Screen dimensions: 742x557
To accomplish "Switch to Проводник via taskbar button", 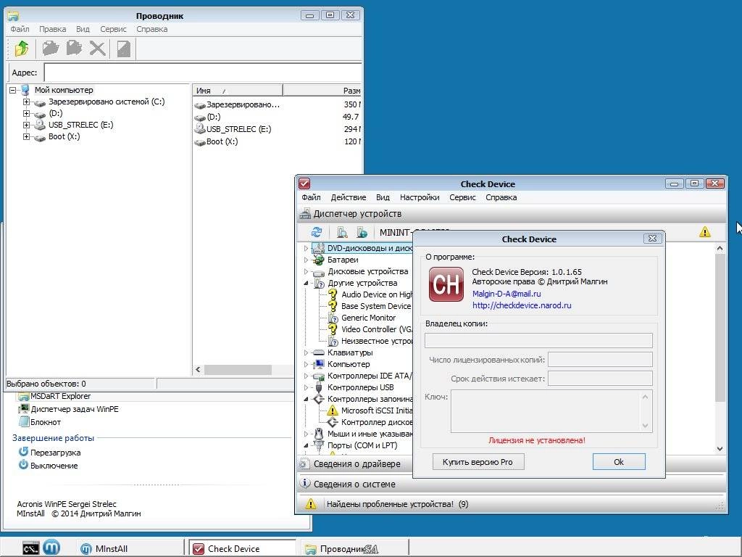I will [x=354, y=548].
